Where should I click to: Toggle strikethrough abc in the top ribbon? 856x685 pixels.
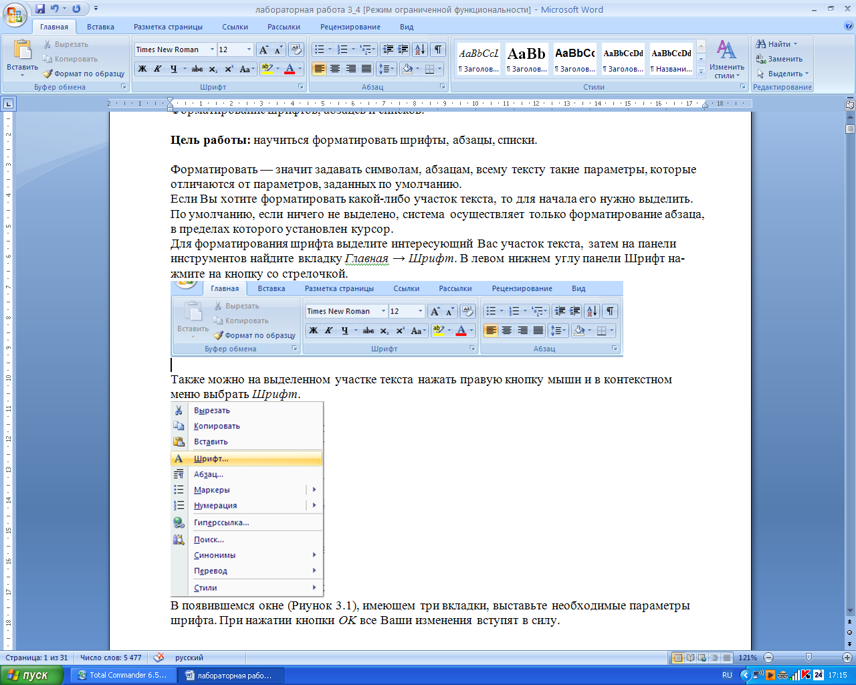(x=197, y=69)
